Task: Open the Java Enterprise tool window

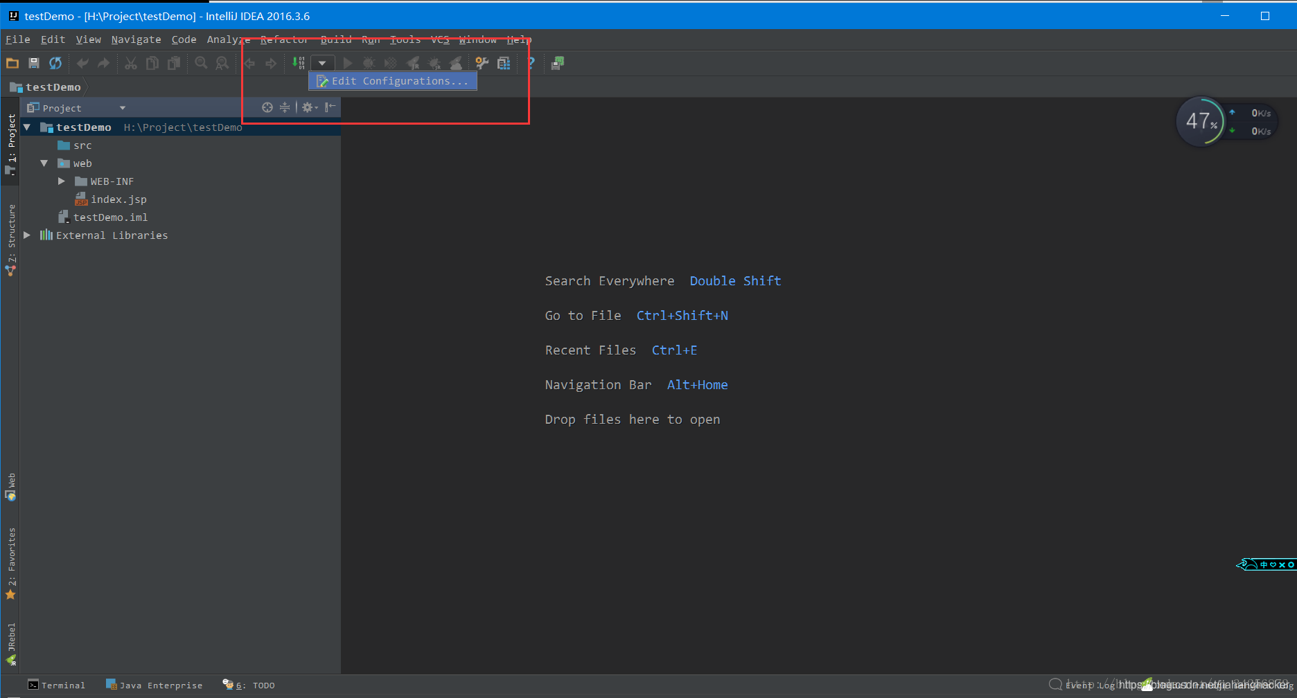Action: pos(154,686)
